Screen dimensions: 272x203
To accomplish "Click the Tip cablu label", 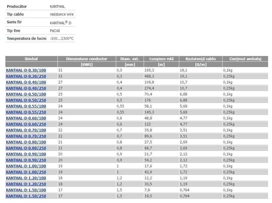I will click(15, 14).
